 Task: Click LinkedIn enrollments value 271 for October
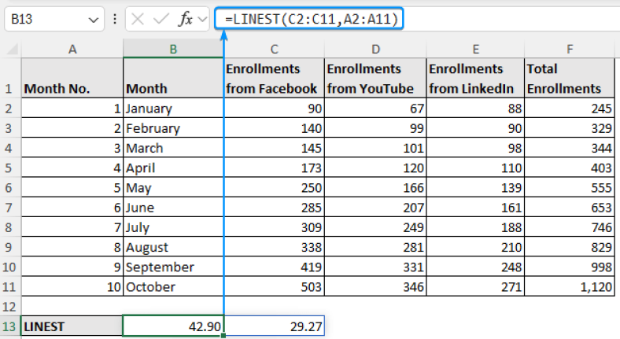(x=476, y=286)
